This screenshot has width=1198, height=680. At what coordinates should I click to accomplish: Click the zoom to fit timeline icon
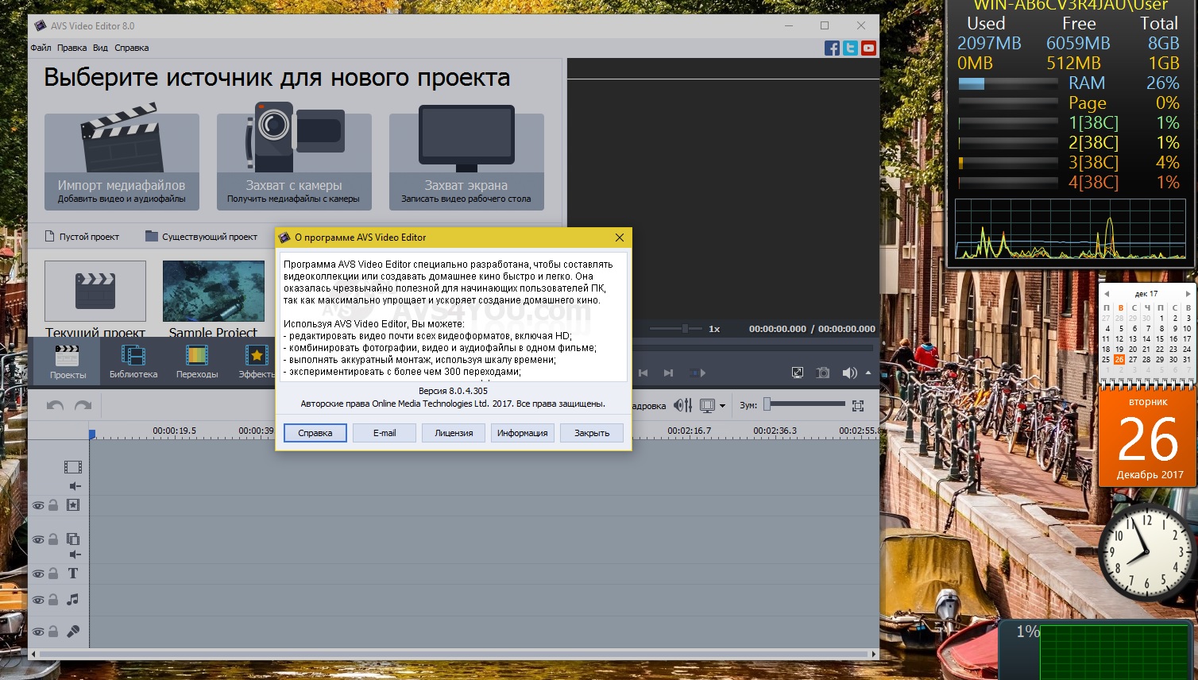[x=858, y=406]
